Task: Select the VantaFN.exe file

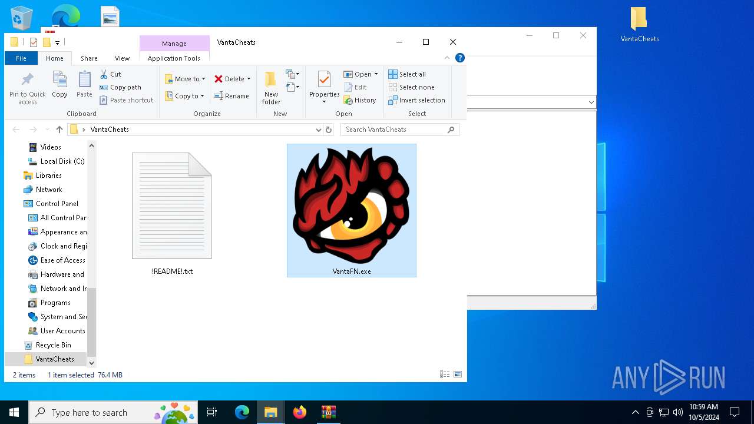Action: (352, 210)
